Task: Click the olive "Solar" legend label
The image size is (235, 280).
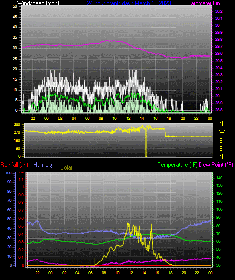Action: [66, 167]
